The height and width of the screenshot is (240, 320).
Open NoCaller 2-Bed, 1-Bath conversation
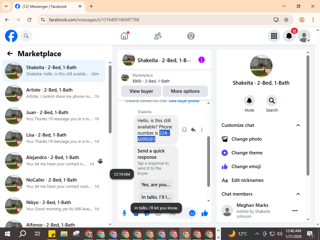[x=54, y=183]
